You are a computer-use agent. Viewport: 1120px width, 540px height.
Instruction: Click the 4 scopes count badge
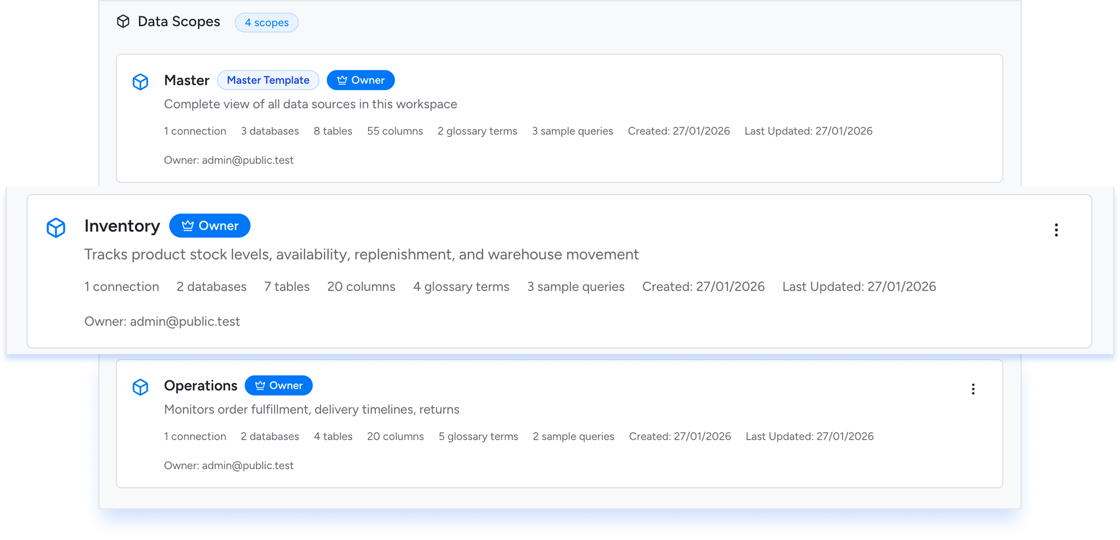tap(267, 22)
